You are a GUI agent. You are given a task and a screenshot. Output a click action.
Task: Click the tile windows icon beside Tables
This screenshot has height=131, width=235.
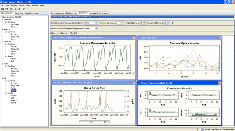[75, 33]
